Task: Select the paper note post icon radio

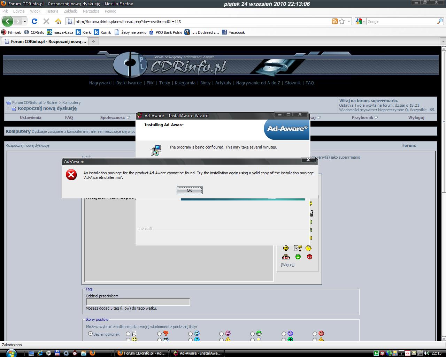Action: pos(128,334)
